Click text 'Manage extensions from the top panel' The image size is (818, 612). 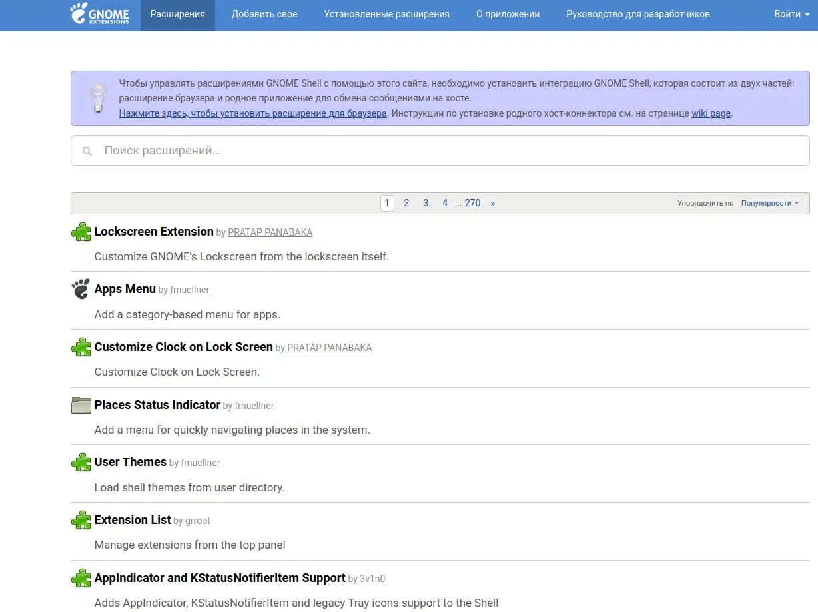(190, 545)
